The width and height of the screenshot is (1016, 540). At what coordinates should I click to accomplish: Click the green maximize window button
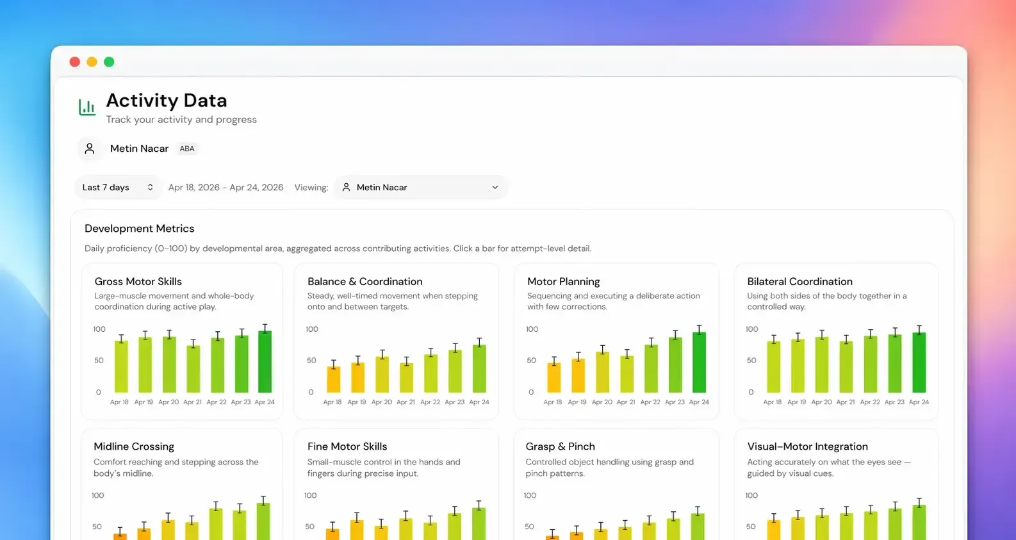(109, 61)
